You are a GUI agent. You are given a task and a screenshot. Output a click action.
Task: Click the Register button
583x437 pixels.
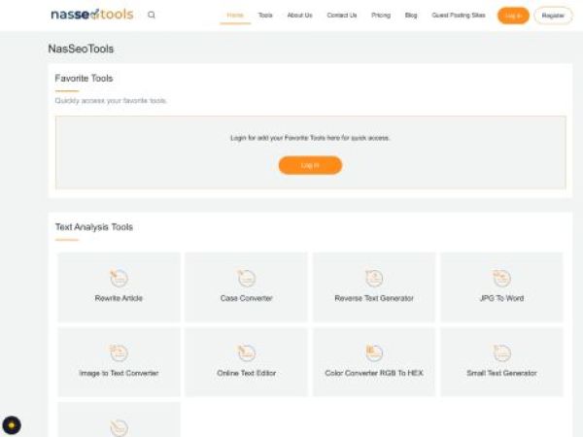(x=553, y=16)
